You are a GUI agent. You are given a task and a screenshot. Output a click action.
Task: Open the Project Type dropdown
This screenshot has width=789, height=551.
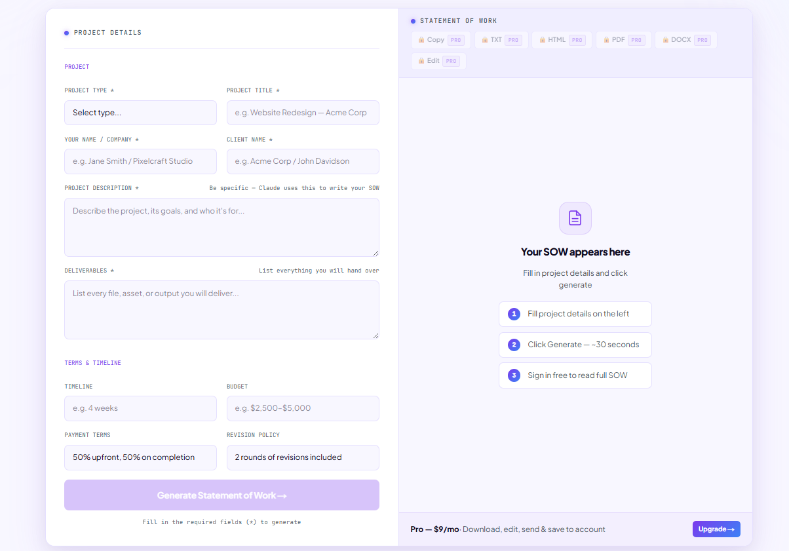[x=140, y=113]
